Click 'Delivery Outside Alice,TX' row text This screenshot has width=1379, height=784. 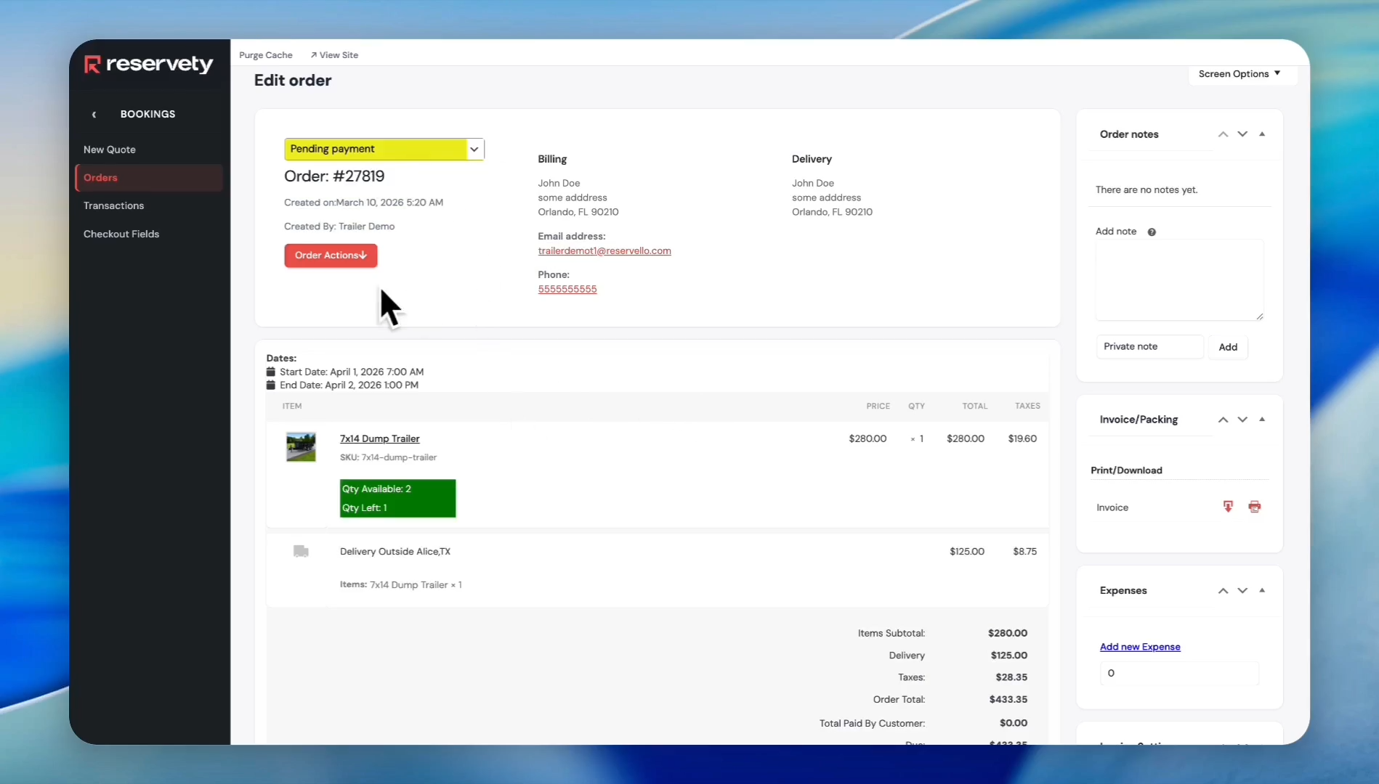pos(395,552)
